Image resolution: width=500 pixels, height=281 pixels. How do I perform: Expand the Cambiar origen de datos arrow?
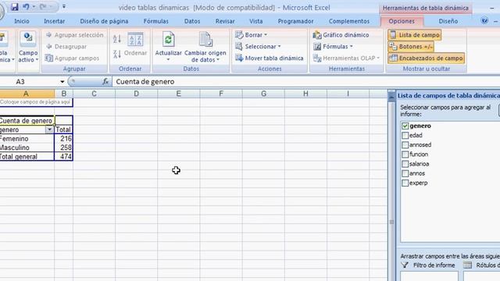[x=218, y=60]
